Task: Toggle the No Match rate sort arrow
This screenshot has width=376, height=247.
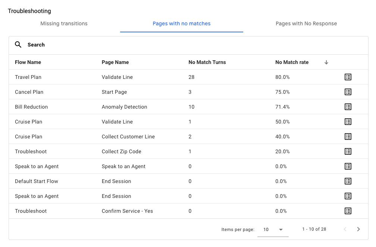Action: coord(326,62)
